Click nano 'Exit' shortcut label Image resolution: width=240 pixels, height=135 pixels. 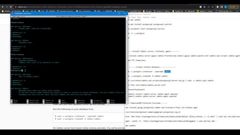tap(15, 102)
